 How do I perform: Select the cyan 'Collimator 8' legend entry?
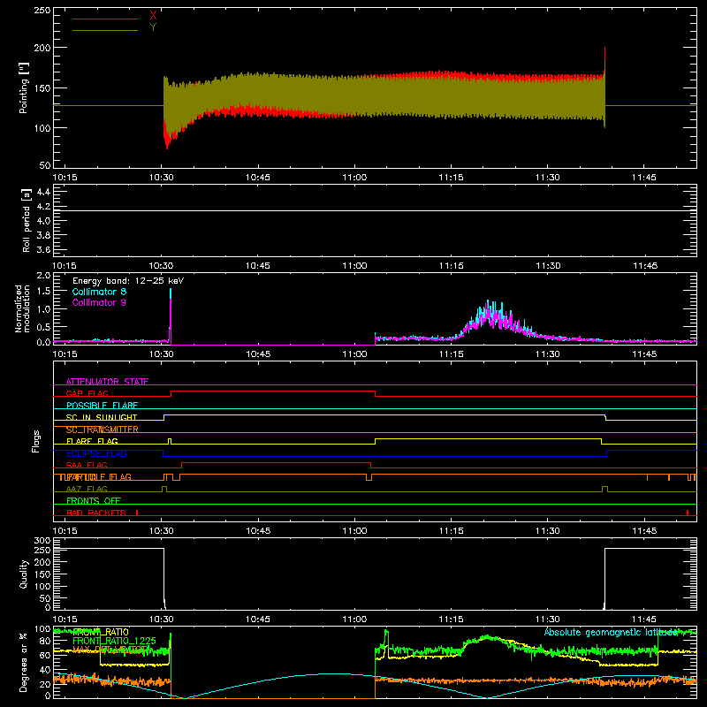(x=99, y=292)
